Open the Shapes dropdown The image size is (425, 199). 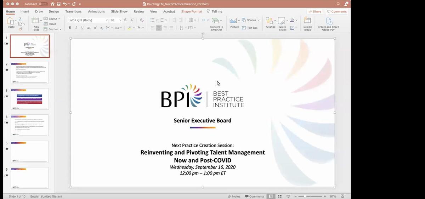click(251, 20)
